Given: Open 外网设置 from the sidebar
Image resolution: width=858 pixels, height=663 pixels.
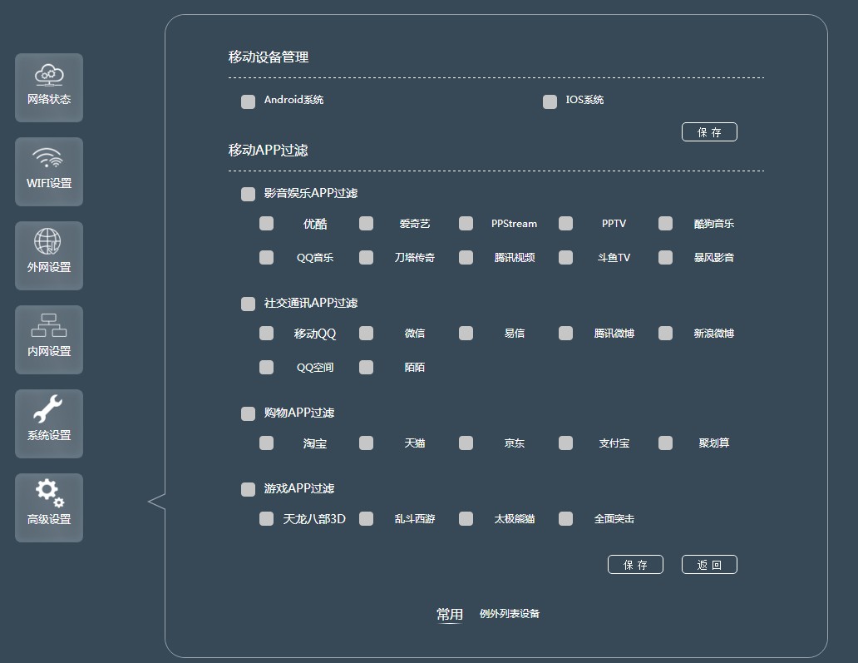Looking at the screenshot, I should (x=48, y=255).
